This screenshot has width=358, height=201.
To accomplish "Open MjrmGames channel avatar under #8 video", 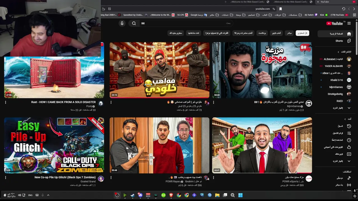I will 309,103.
